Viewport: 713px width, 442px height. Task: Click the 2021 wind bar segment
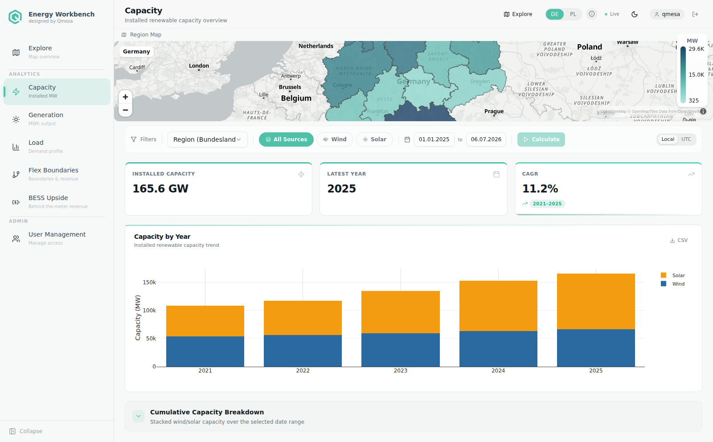205,352
